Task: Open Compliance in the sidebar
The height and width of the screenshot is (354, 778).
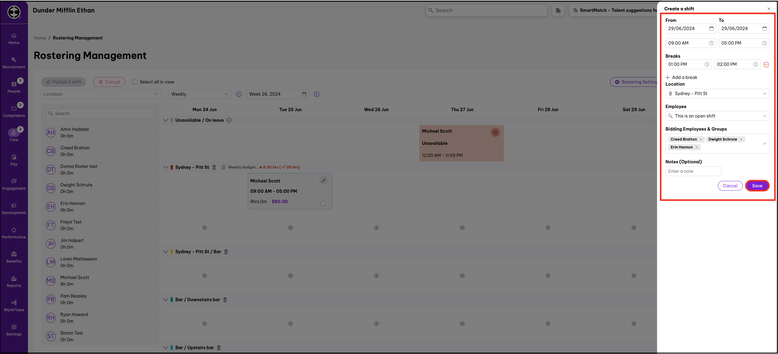Action: pos(14,111)
